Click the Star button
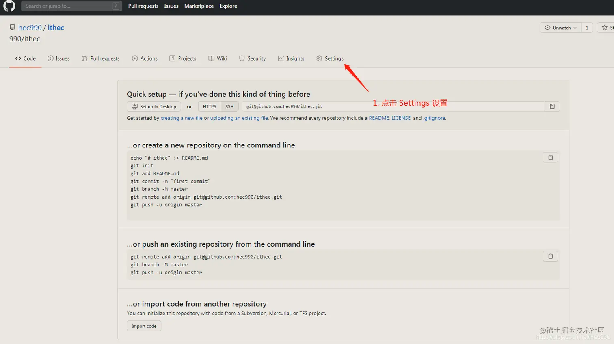 (606, 28)
